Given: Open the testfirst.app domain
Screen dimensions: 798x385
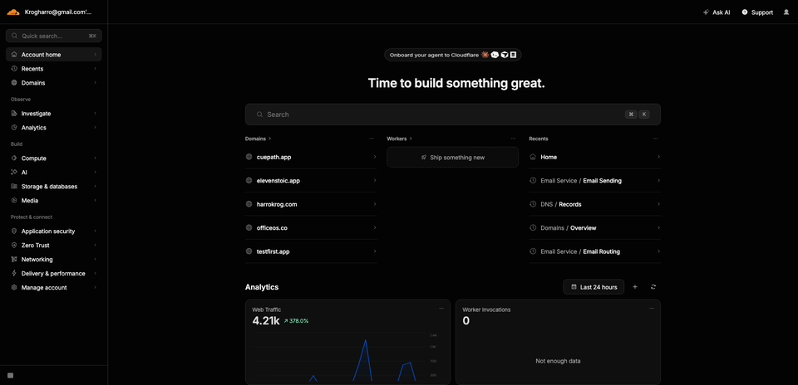Looking at the screenshot, I should point(311,251).
